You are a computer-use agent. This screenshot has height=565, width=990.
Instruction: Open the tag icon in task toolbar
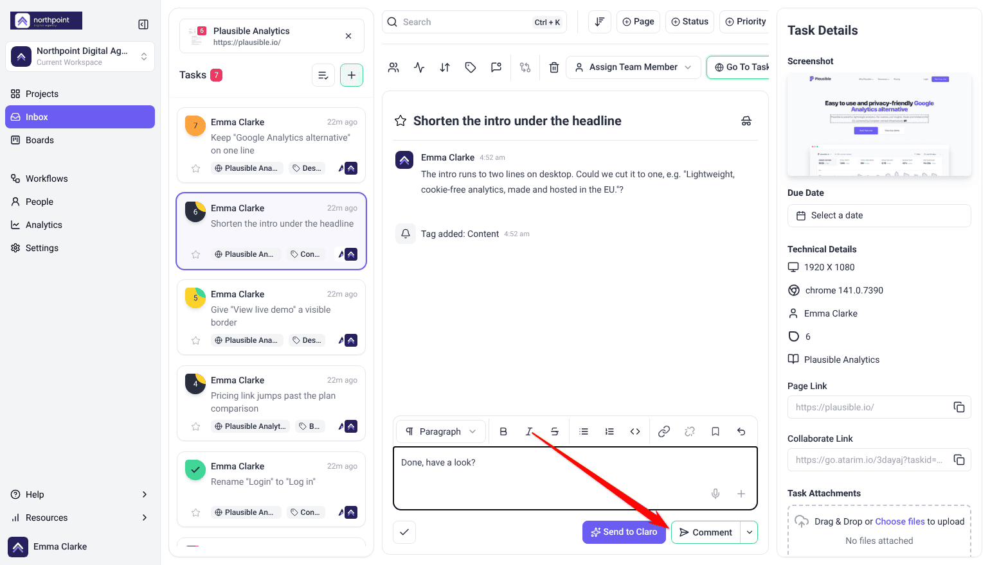pyautogui.click(x=471, y=67)
